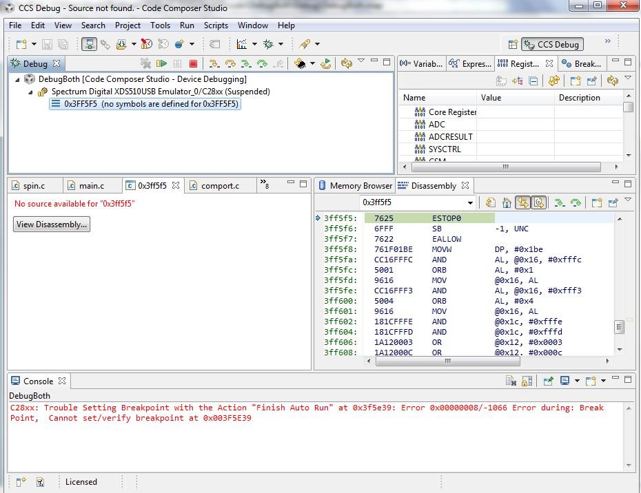Click the Registers view horizontal scrollbar

pos(505,167)
